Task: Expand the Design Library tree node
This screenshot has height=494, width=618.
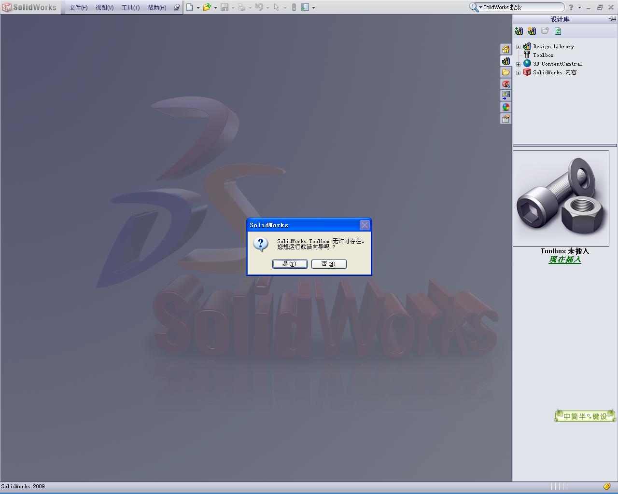Action: (518, 47)
